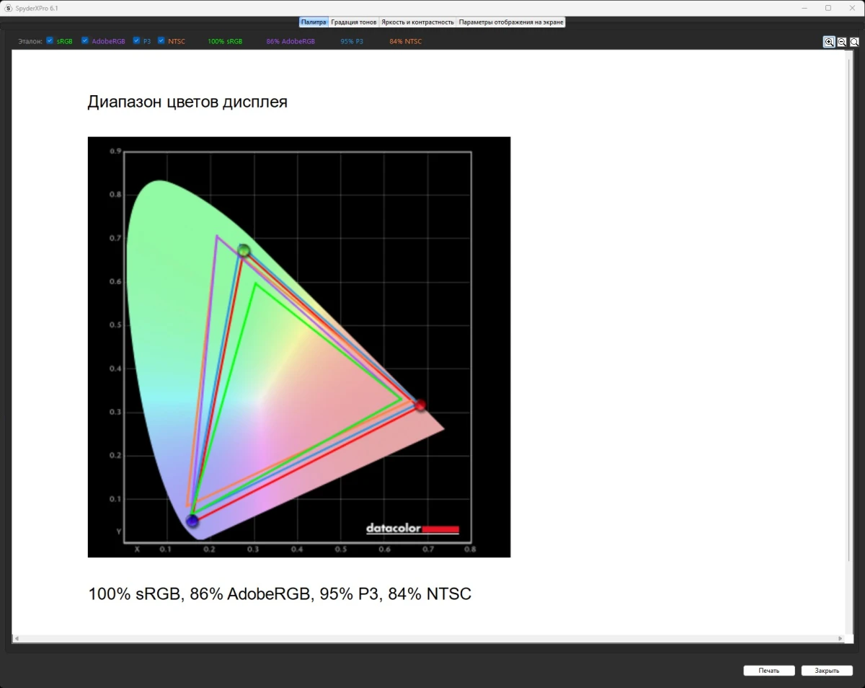Go to Параметры отображения на экране tab
The height and width of the screenshot is (688, 865).
tap(511, 22)
